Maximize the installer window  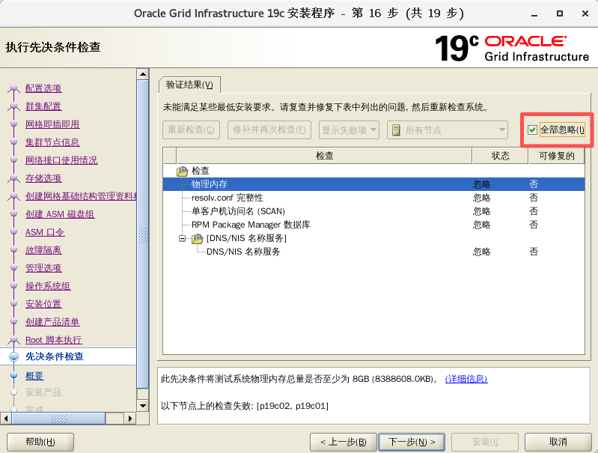[x=560, y=13]
